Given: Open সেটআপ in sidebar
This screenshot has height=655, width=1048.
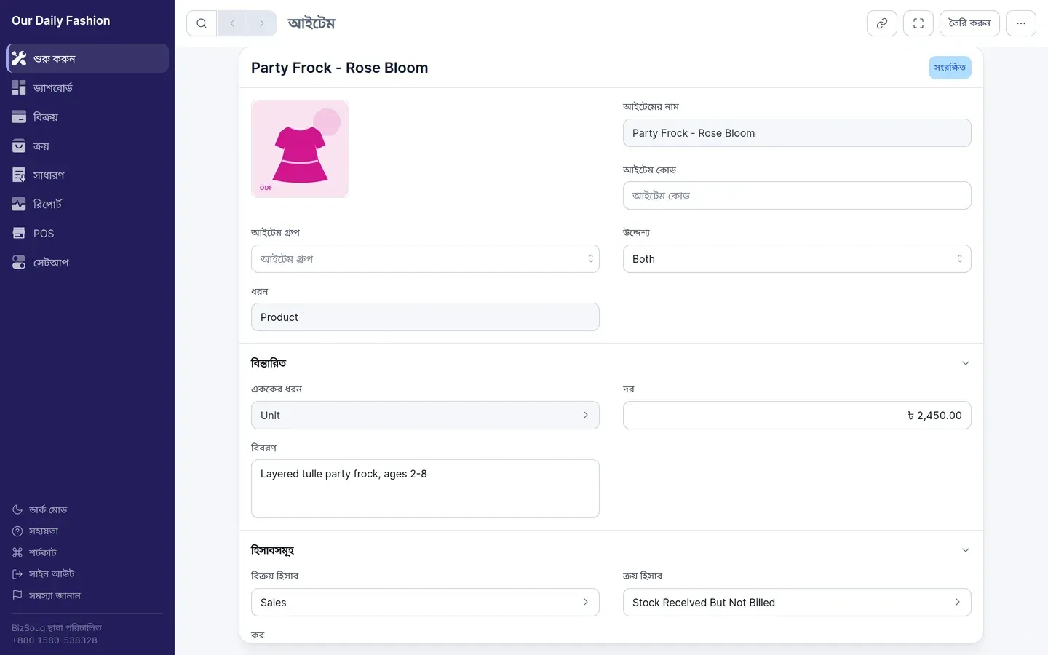Looking at the screenshot, I should [87, 262].
